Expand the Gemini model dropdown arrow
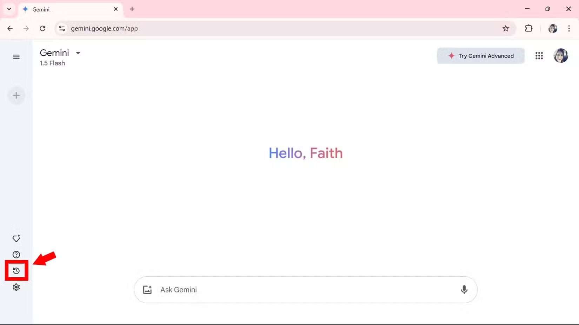The width and height of the screenshot is (579, 325). 78,53
